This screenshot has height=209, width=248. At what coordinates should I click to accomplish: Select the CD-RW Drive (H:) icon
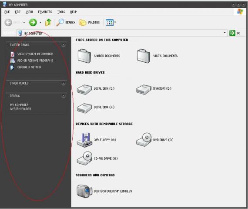point(84,158)
